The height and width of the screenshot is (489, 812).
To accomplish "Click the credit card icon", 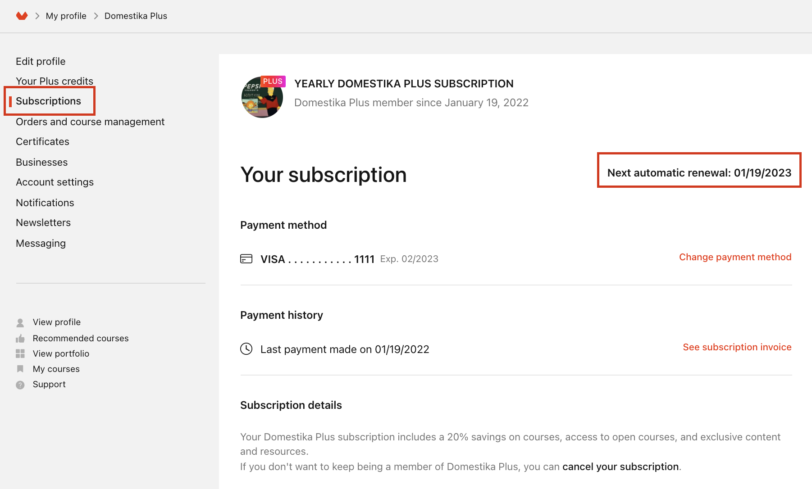I will tap(246, 259).
